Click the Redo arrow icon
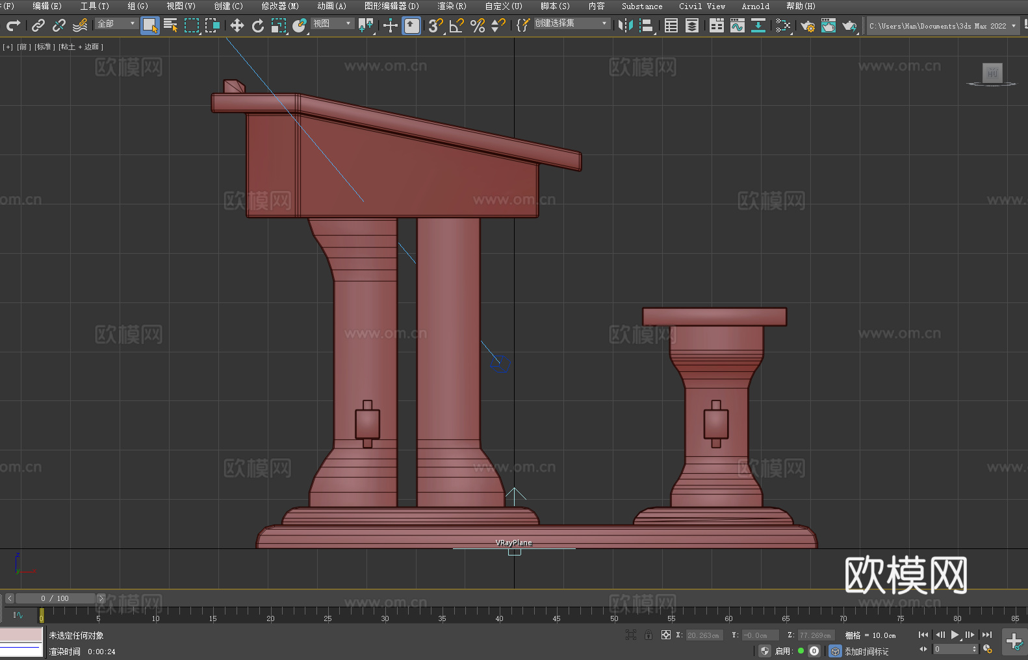The height and width of the screenshot is (660, 1028). [13, 25]
